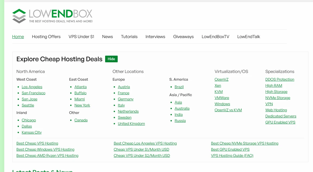Select High RAM offers
The height and width of the screenshot is (172, 313).
pos(274,86)
